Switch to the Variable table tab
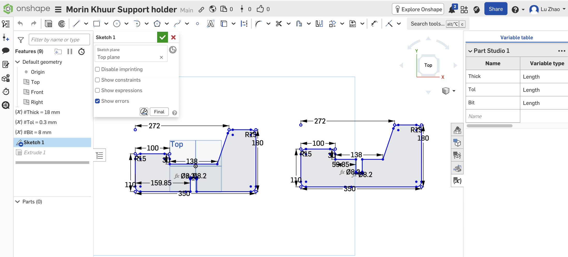 click(x=516, y=37)
